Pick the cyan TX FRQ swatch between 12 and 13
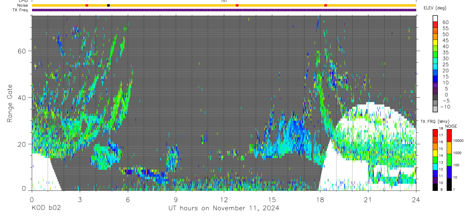 (x=435, y=167)
